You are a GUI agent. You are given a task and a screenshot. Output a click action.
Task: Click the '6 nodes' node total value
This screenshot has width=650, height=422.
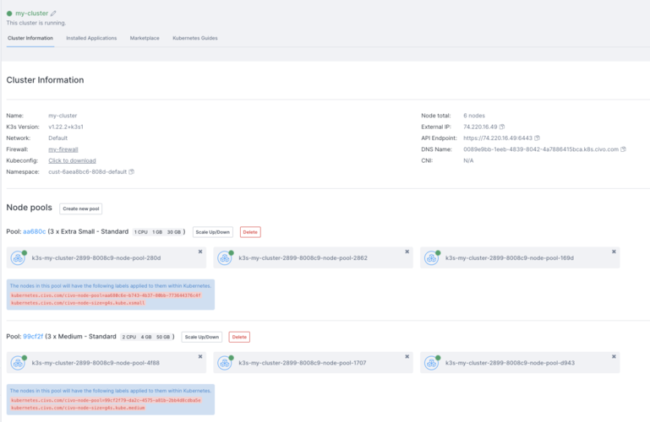coord(474,116)
